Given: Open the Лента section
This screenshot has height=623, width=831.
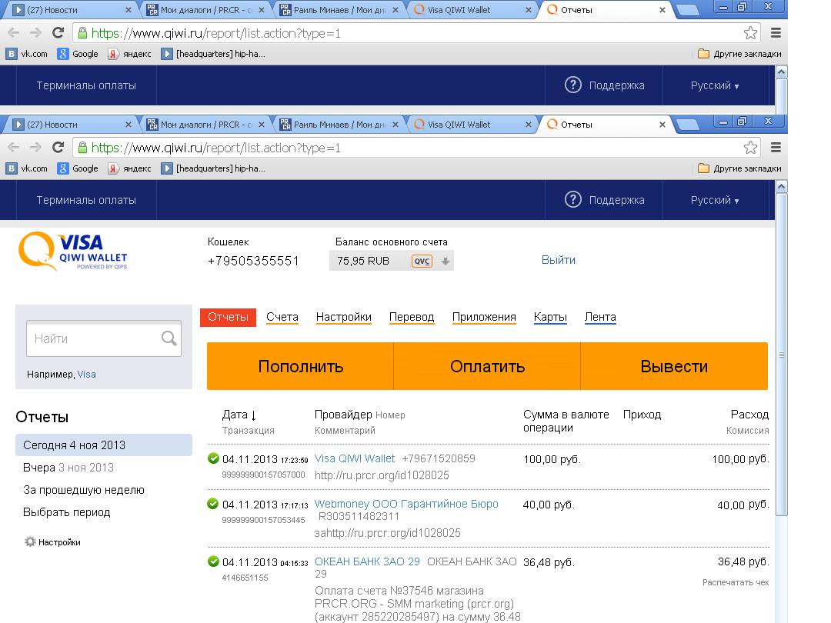Looking at the screenshot, I should 600,317.
